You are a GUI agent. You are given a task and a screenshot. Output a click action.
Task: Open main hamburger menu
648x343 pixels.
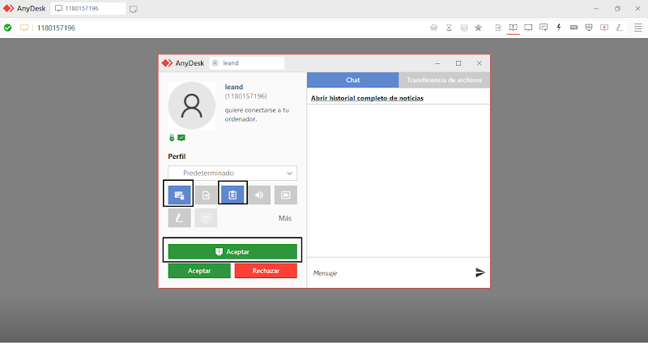click(637, 28)
